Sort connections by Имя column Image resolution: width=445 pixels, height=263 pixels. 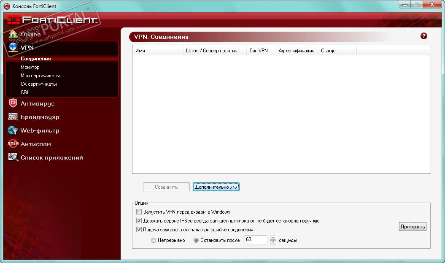point(158,51)
